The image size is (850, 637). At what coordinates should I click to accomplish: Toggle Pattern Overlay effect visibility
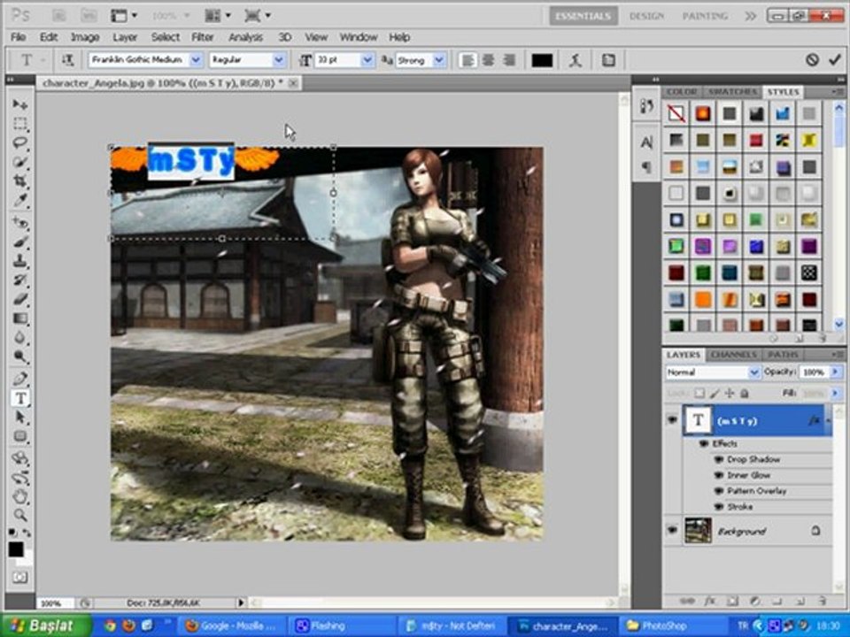[x=719, y=491]
